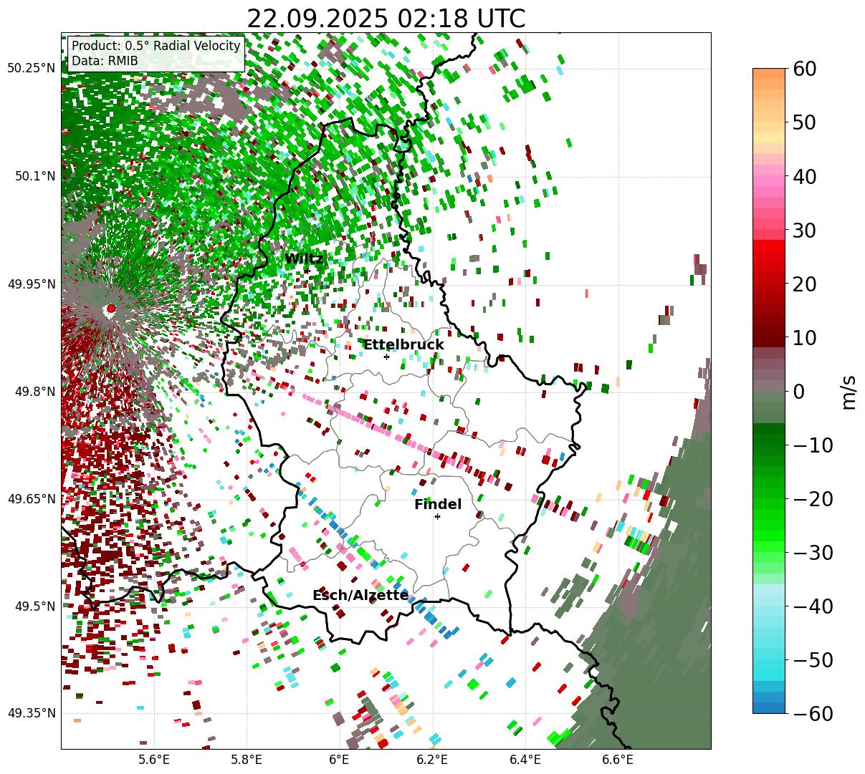Click the Wiltz city label

pos(304,259)
